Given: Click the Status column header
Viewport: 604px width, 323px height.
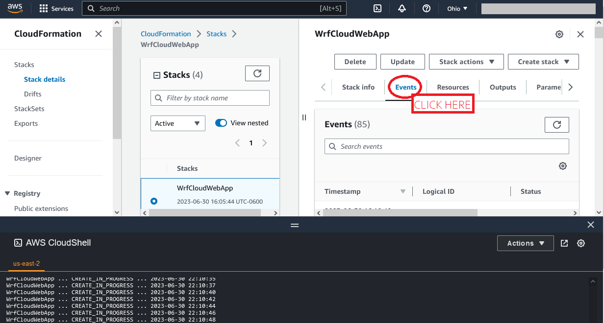Looking at the screenshot, I should (530, 191).
